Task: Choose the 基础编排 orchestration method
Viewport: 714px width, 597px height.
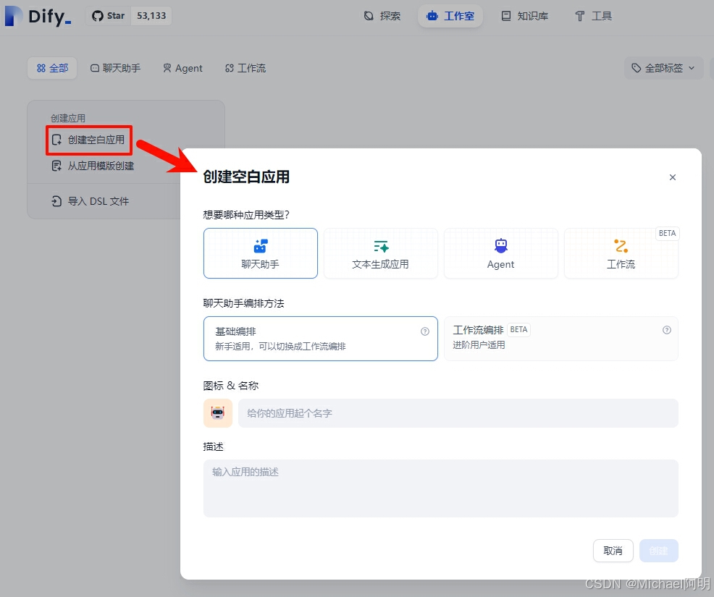Action: point(321,339)
